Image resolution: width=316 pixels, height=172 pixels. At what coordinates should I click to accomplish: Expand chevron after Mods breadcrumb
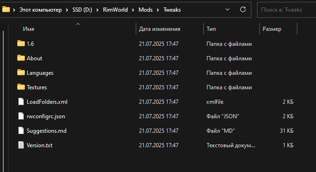click(158, 10)
